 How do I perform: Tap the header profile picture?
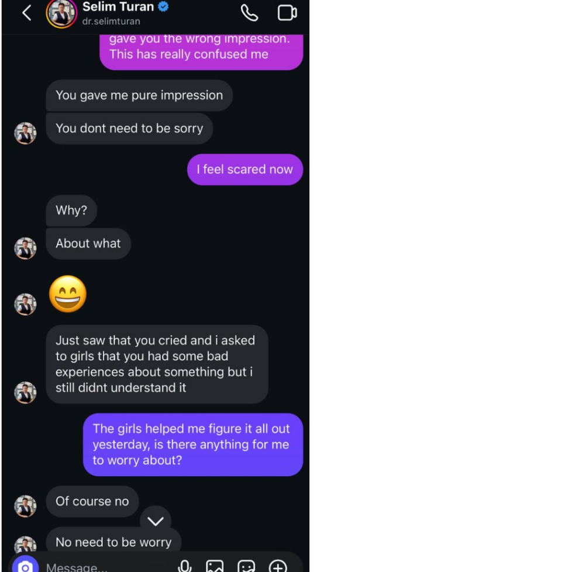point(61,12)
